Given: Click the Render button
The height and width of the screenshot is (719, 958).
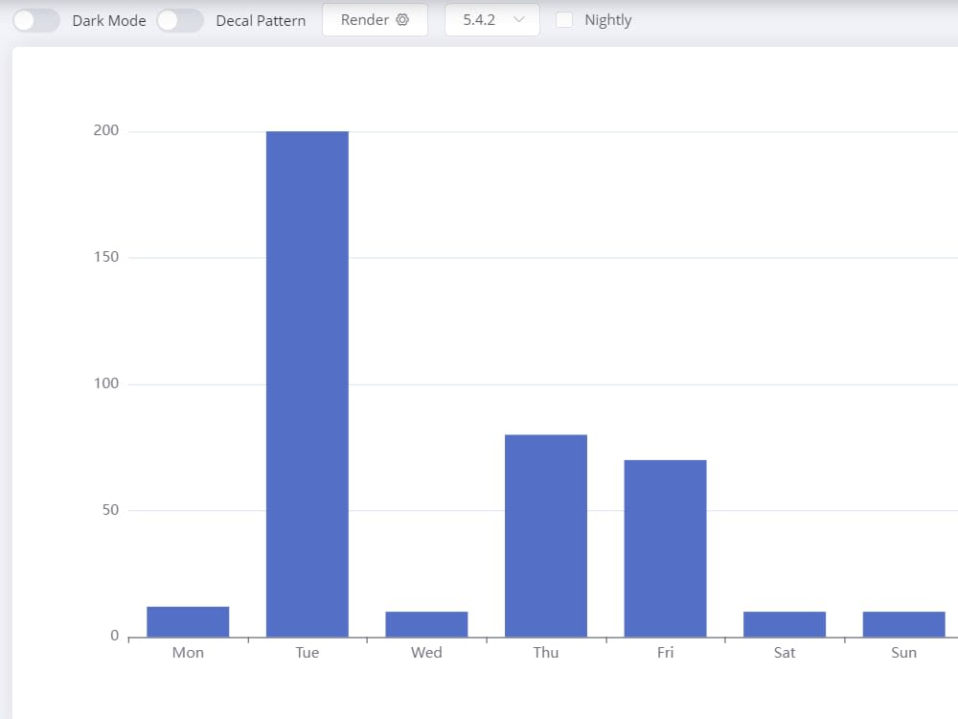Looking at the screenshot, I should [x=375, y=19].
